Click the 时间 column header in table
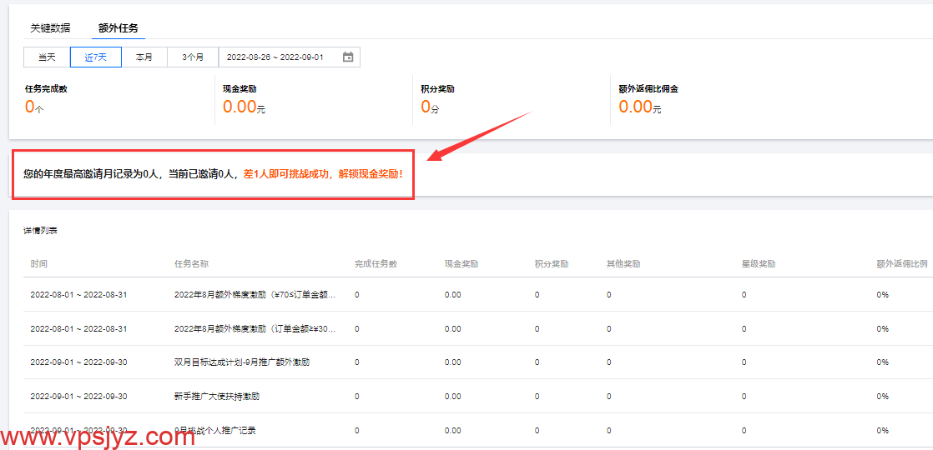The width and height of the screenshot is (933, 450). click(x=39, y=263)
